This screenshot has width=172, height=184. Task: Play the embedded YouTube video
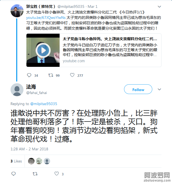pos(43,50)
